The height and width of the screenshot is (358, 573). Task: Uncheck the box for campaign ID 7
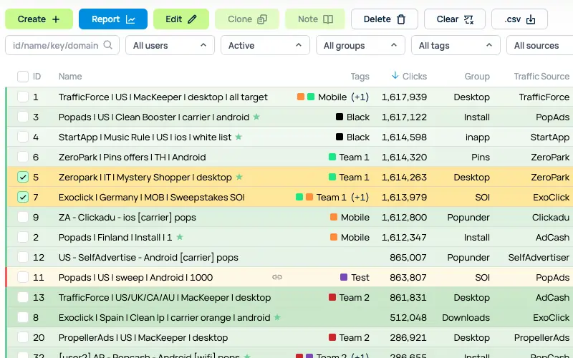pyautogui.click(x=23, y=198)
